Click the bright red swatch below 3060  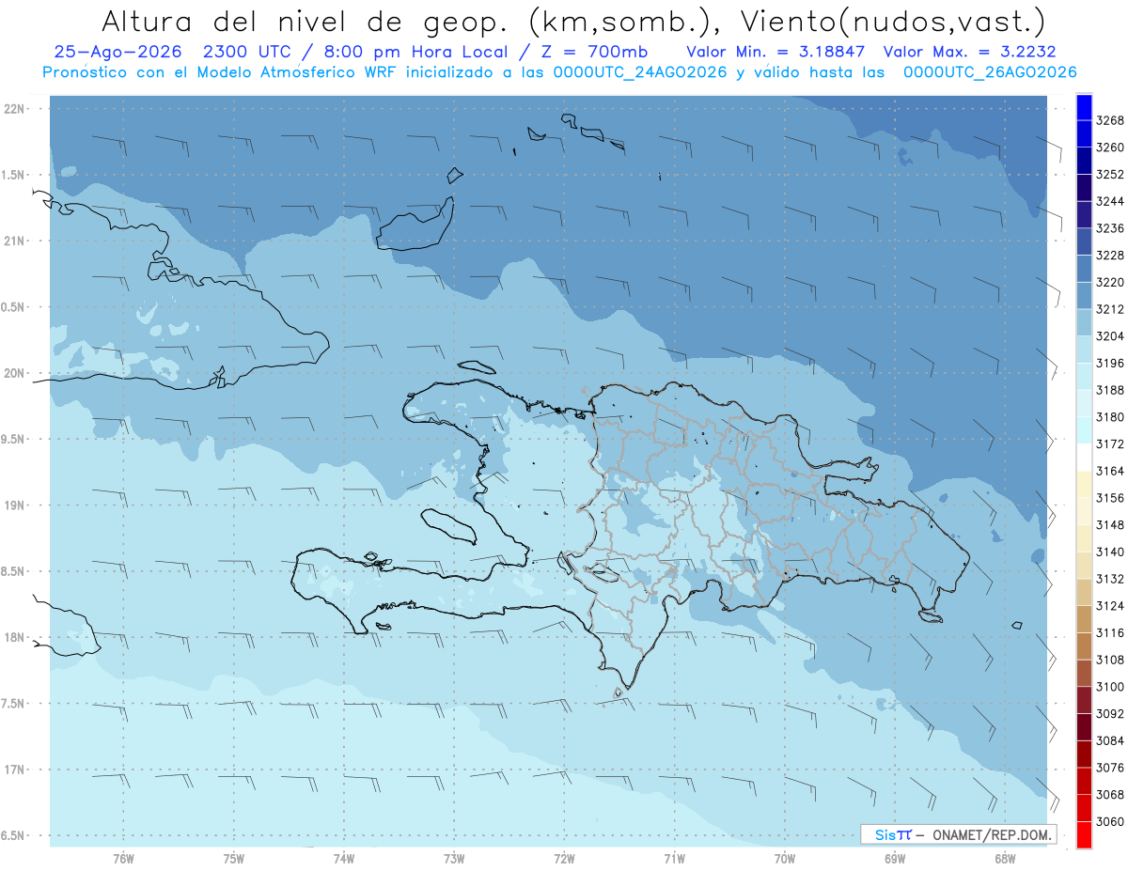pyautogui.click(x=1084, y=834)
